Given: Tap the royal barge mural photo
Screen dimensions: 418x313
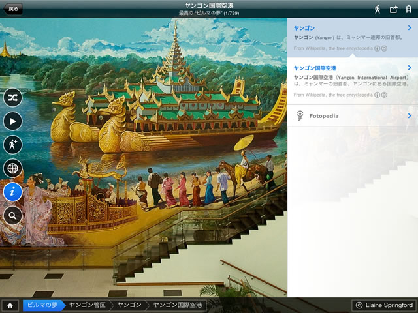Looking at the screenshot, I should pyautogui.click(x=144, y=158).
